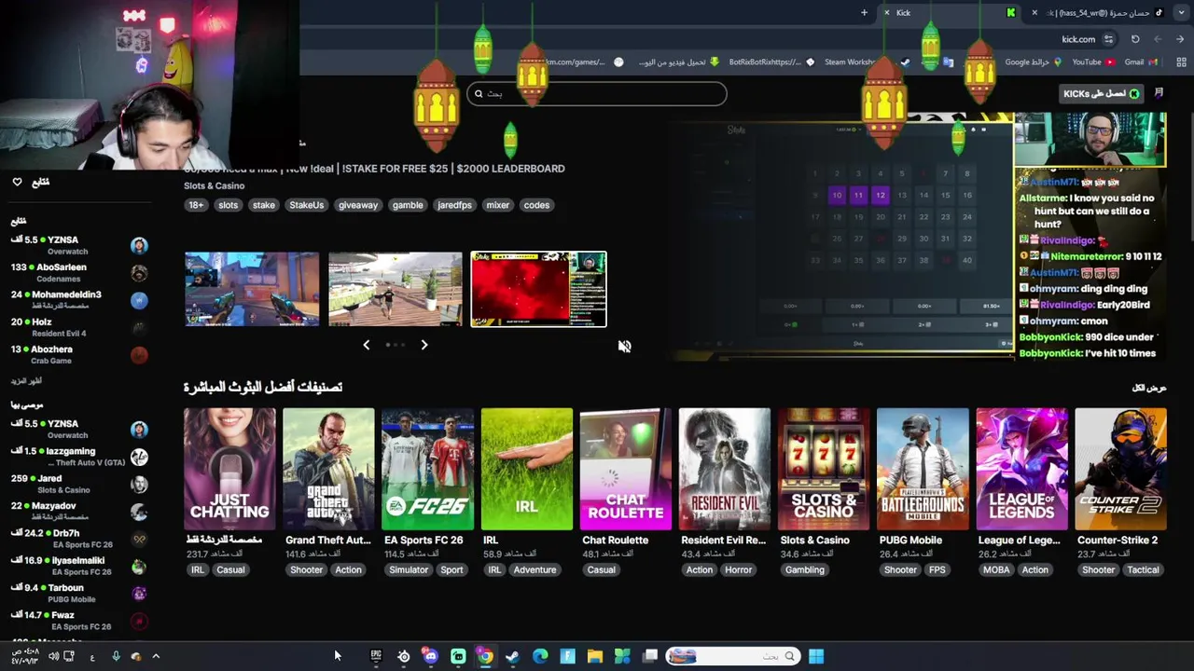Open the Gmail bookmark
Screen dimensions: 1194x671
click(1141, 62)
